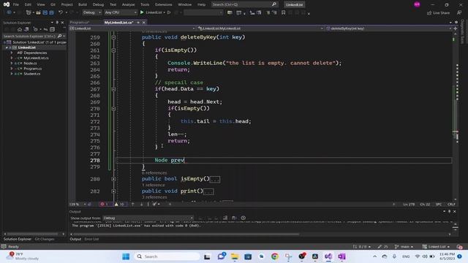Image resolution: width=468 pixels, height=263 pixels.
Task: Click the Home icon in Solution Explorer toolbar
Action: pyautogui.click(x=20, y=29)
